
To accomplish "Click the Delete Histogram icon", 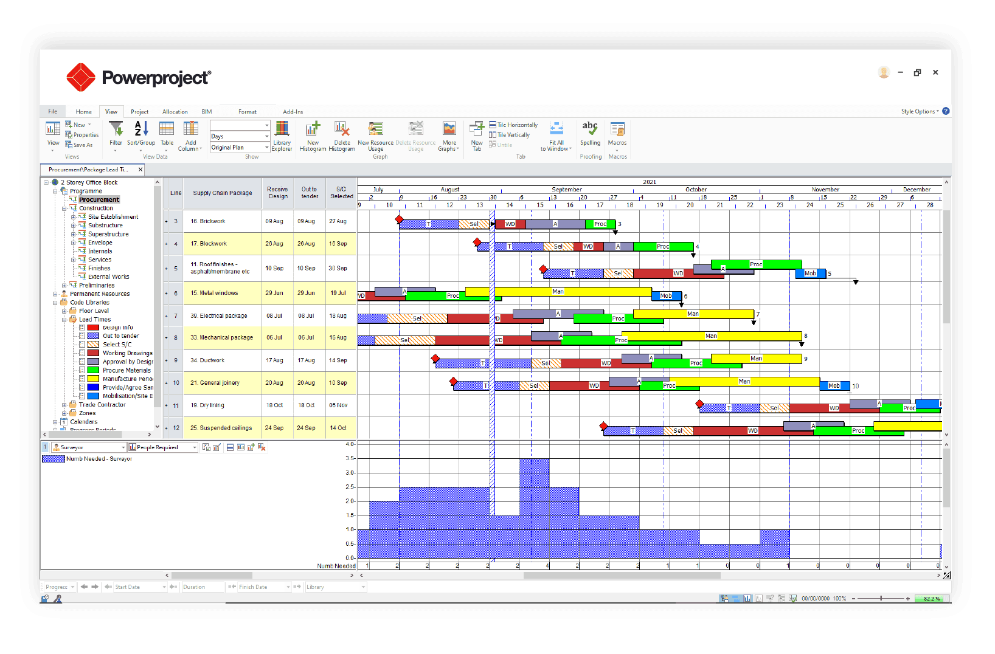I will click(342, 135).
